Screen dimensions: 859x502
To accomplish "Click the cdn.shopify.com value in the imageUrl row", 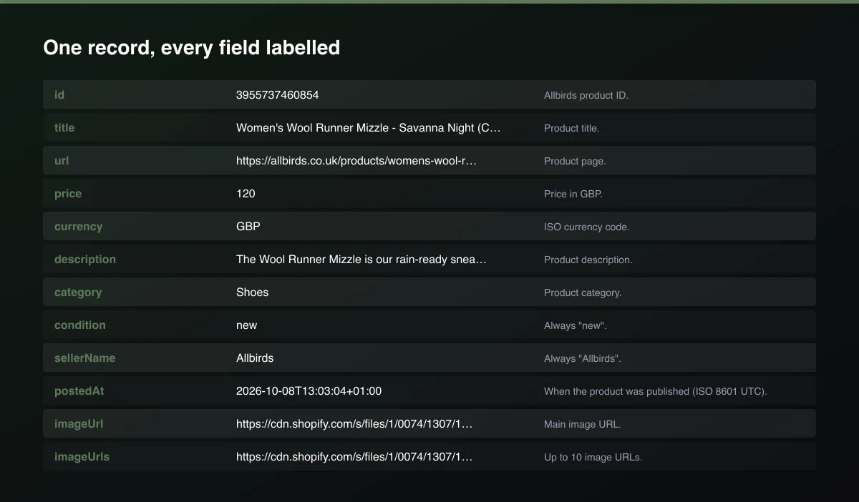I will [354, 423].
